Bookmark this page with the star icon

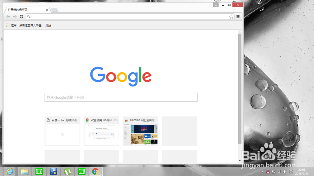[x=231, y=17]
